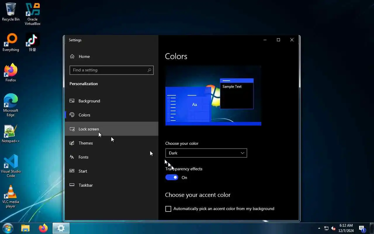
Task: Click the search magnifier in Find a setting
Action: click(149, 70)
